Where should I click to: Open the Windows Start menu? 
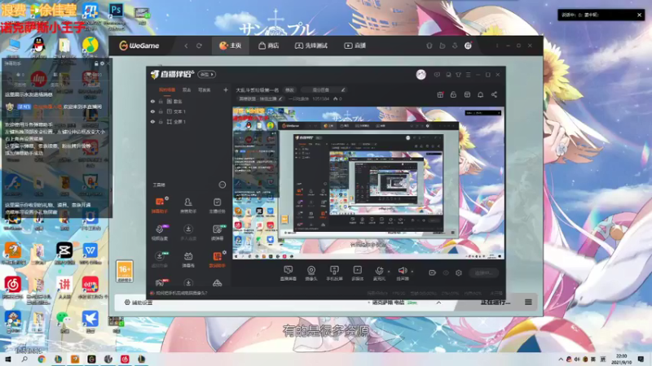click(x=7, y=359)
